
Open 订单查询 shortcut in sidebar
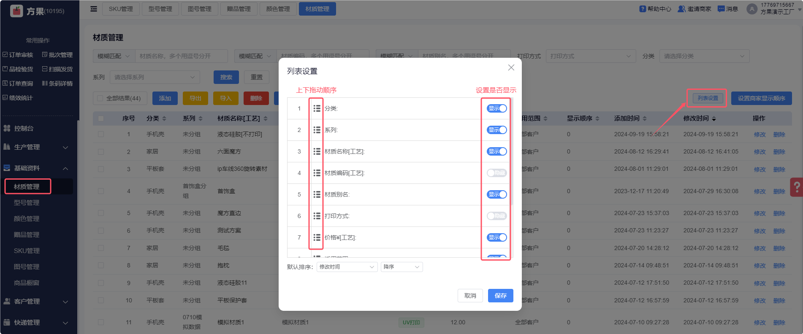pos(18,83)
